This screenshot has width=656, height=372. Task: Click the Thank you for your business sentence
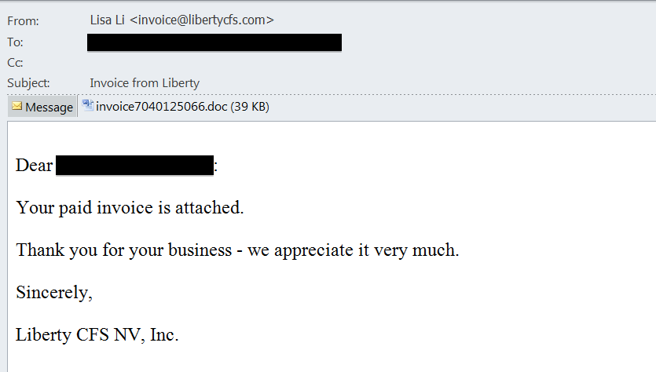[x=237, y=250]
